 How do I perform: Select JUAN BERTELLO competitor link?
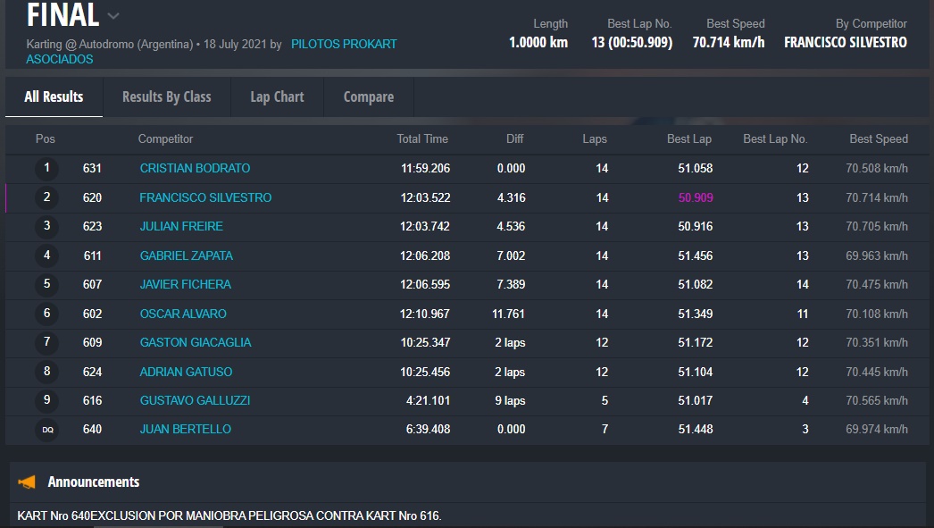185,429
